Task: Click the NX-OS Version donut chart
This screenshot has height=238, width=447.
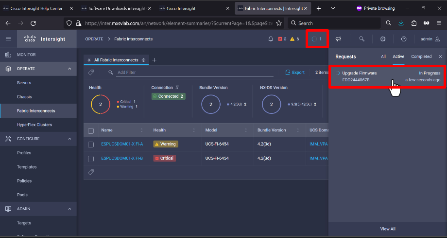Action: coord(271,104)
